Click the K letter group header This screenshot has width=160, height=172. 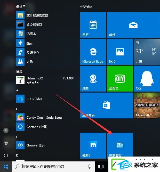(x=17, y=155)
